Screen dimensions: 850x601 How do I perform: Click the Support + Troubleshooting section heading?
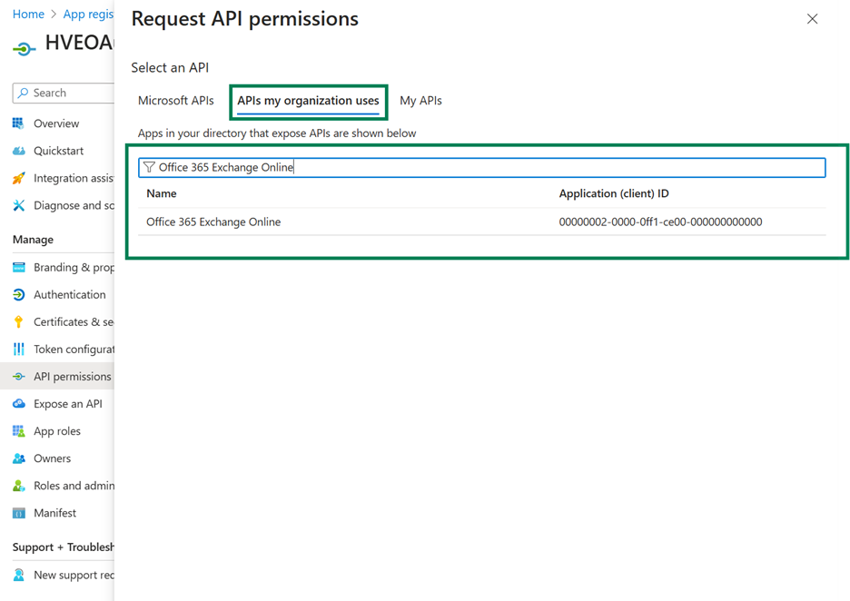(64, 547)
